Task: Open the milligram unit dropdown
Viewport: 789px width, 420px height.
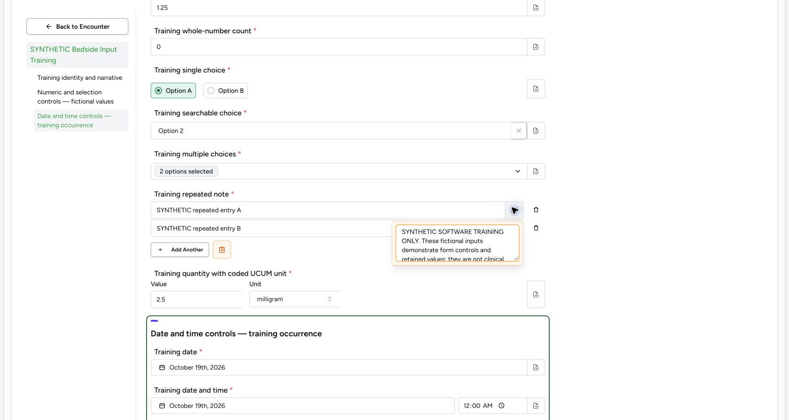Action: (295, 299)
